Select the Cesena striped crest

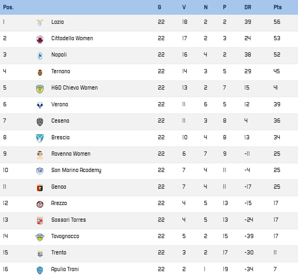(x=40, y=122)
